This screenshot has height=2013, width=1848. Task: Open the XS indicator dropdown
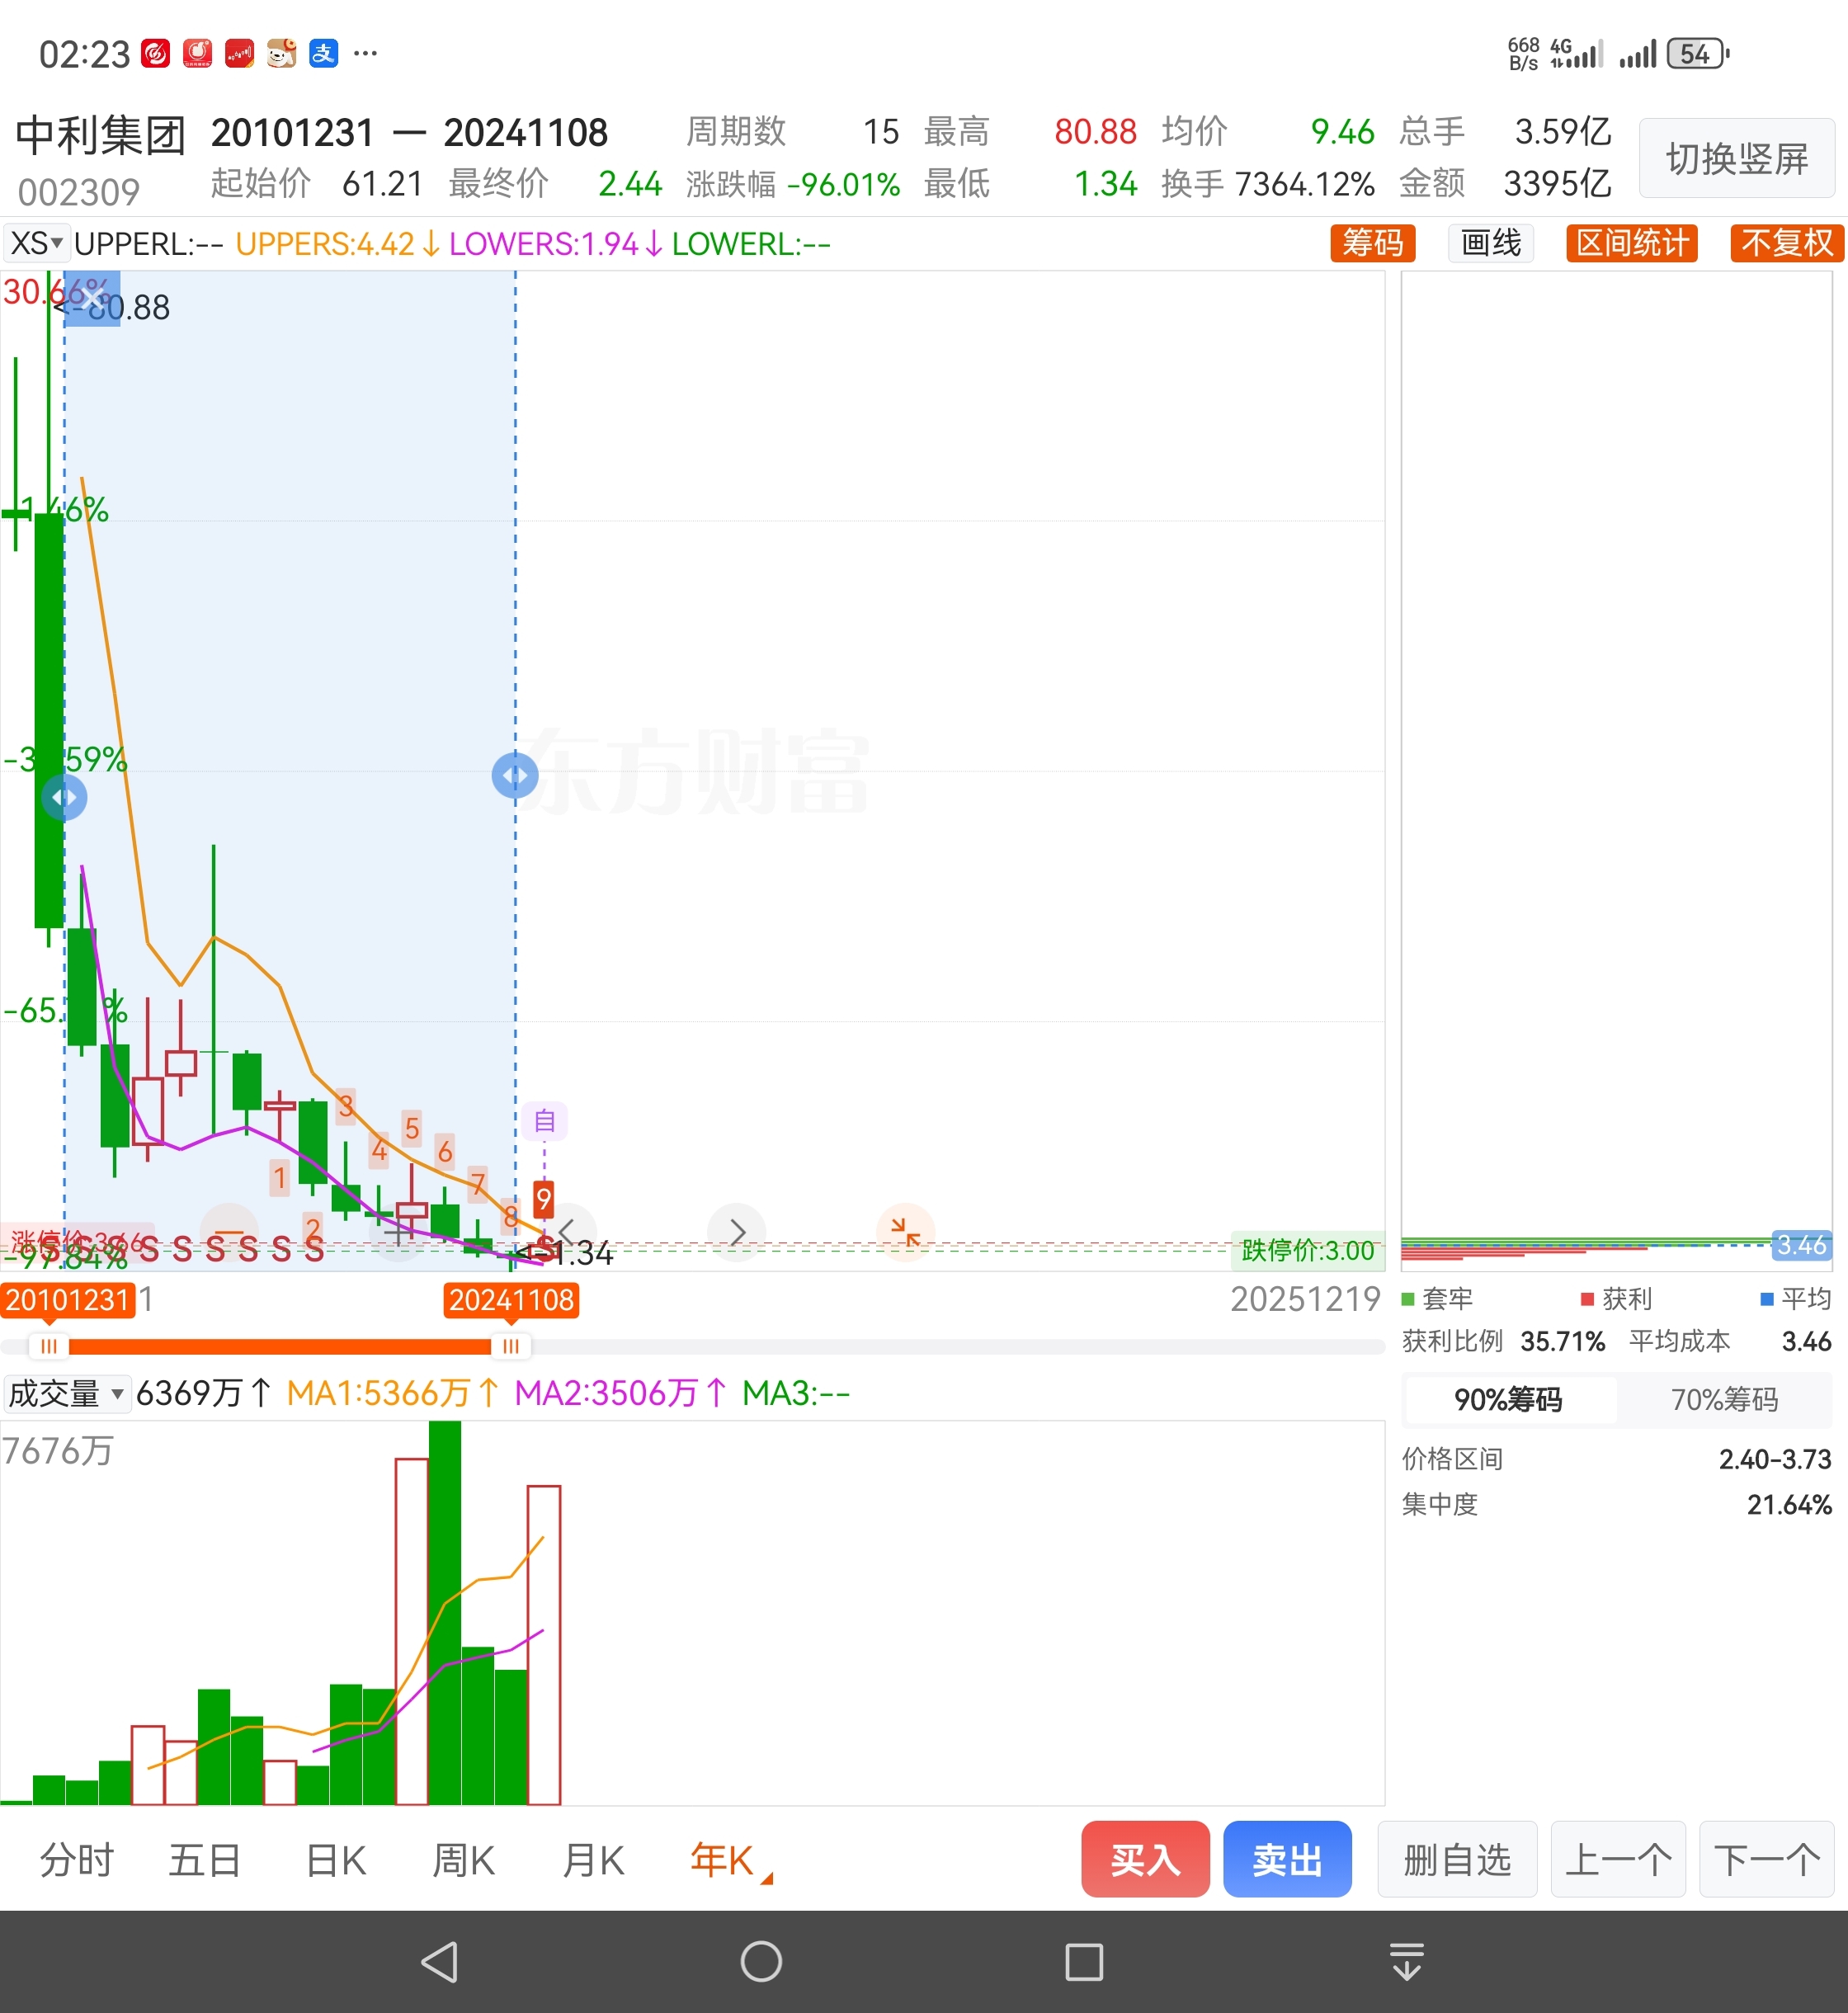tap(37, 243)
